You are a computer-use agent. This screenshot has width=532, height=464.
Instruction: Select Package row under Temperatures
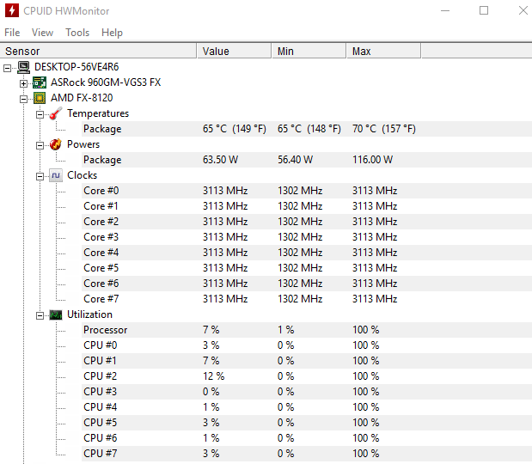pos(307,129)
